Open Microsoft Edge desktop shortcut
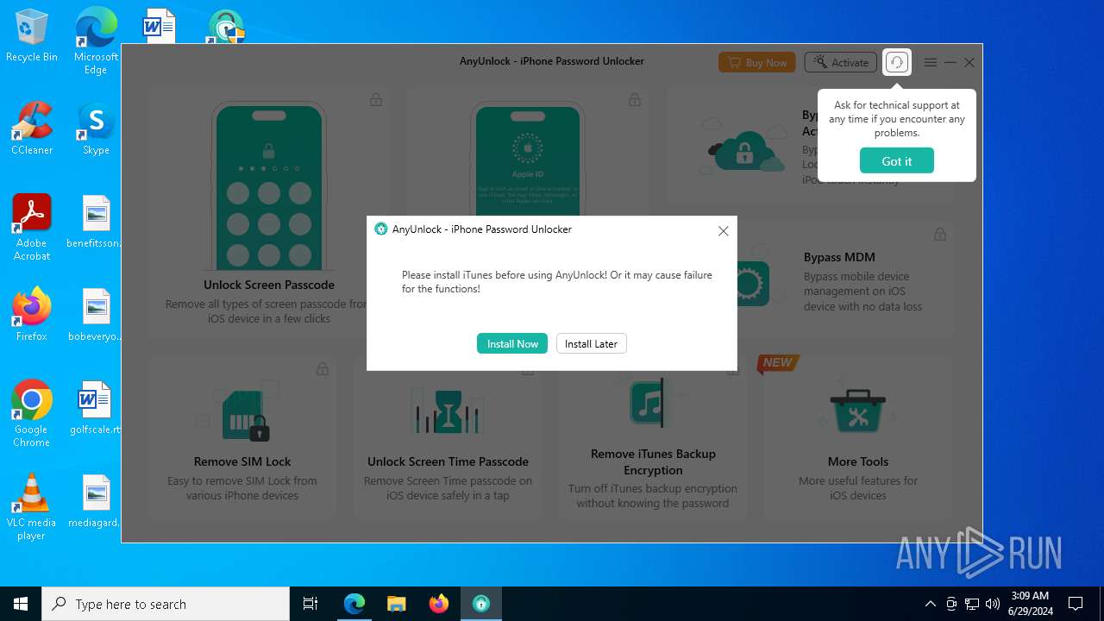This screenshot has width=1104, height=621. point(96,41)
